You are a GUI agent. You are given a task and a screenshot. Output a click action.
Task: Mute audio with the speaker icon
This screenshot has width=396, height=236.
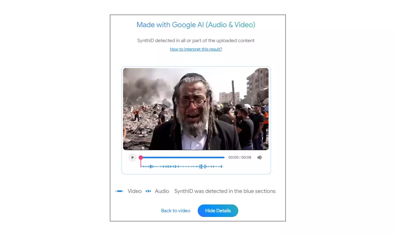coord(259,157)
